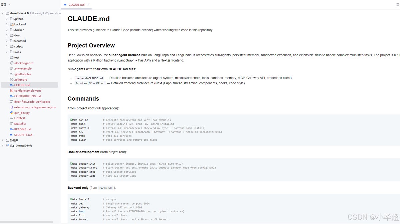The height and width of the screenshot is (224, 400).
Task: Open gen_doc.py from the tree
Action: [22, 113]
